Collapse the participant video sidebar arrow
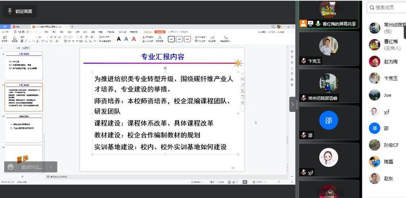The width and height of the screenshot is (406, 198). [x=293, y=104]
